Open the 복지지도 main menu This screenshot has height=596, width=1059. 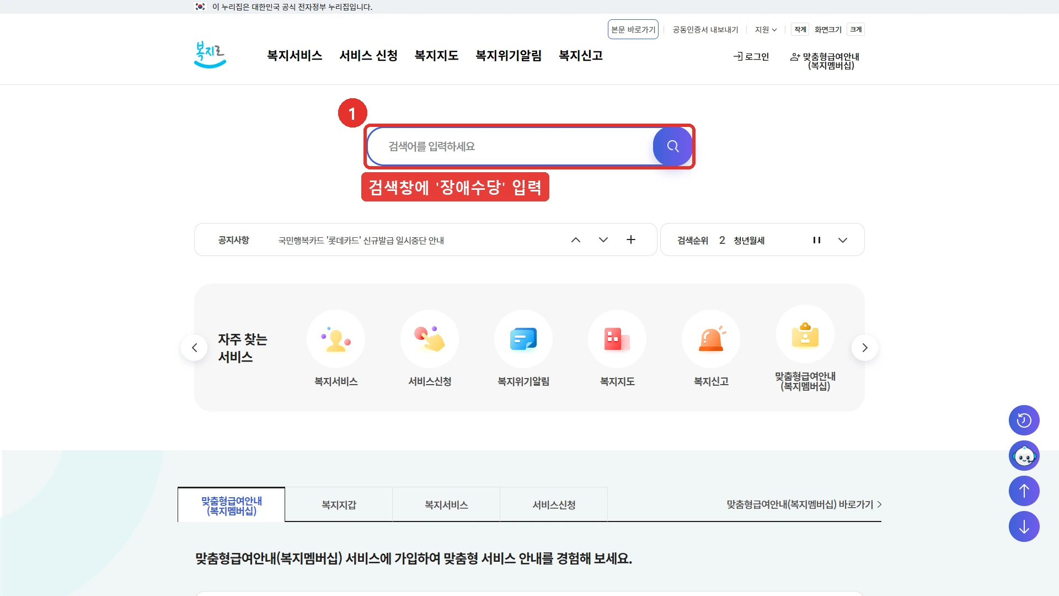(x=437, y=56)
